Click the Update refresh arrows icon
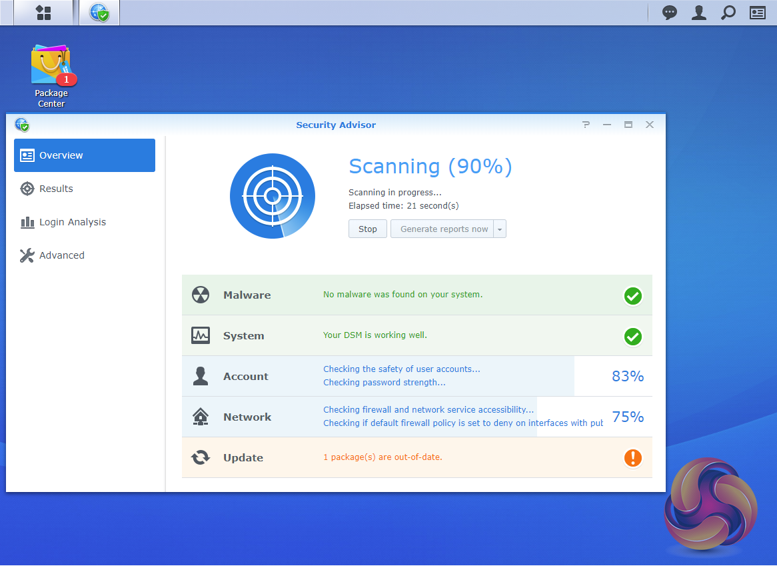 (x=201, y=457)
